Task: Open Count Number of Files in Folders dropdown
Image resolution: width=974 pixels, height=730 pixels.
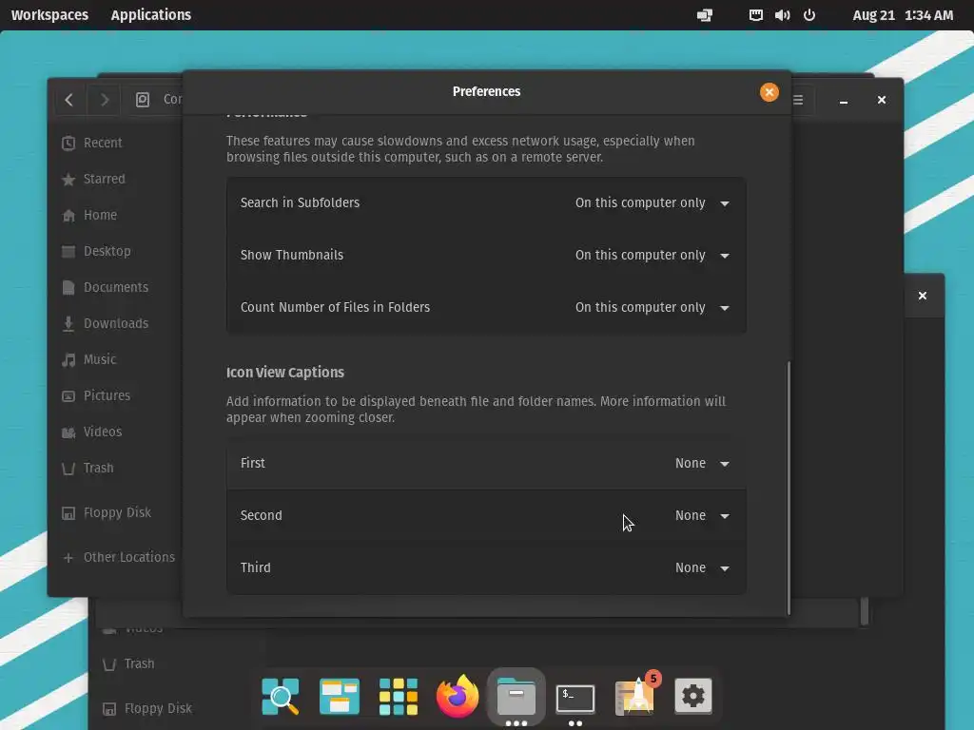Action: click(652, 307)
